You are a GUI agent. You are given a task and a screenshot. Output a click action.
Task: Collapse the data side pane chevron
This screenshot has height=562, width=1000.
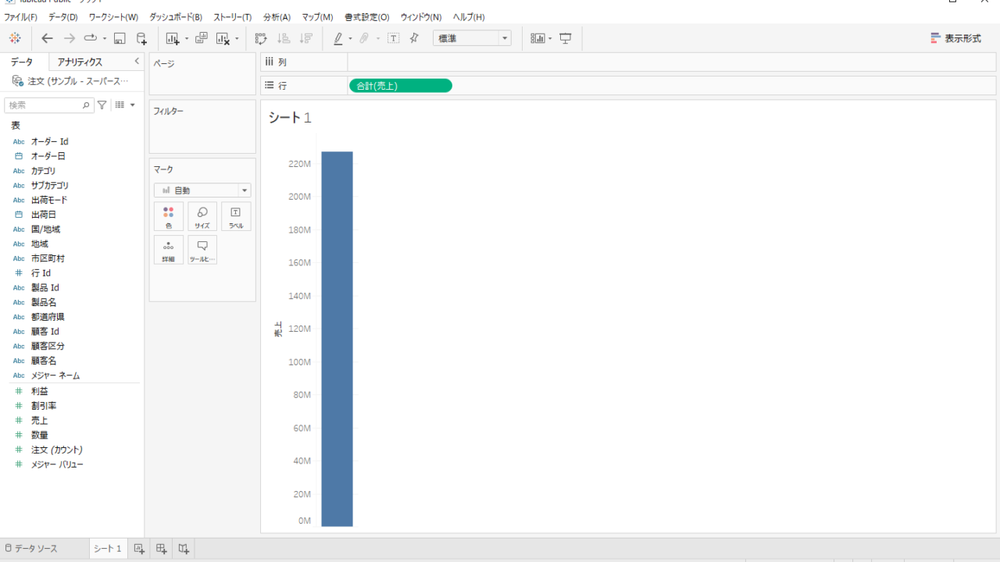(137, 62)
